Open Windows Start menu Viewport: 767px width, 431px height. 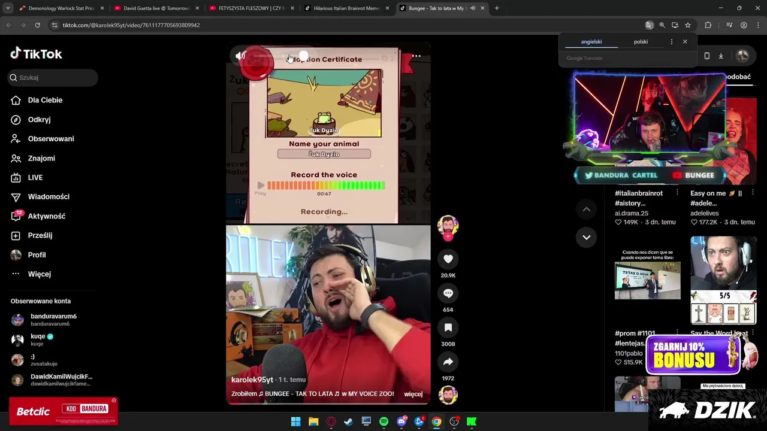click(295, 421)
